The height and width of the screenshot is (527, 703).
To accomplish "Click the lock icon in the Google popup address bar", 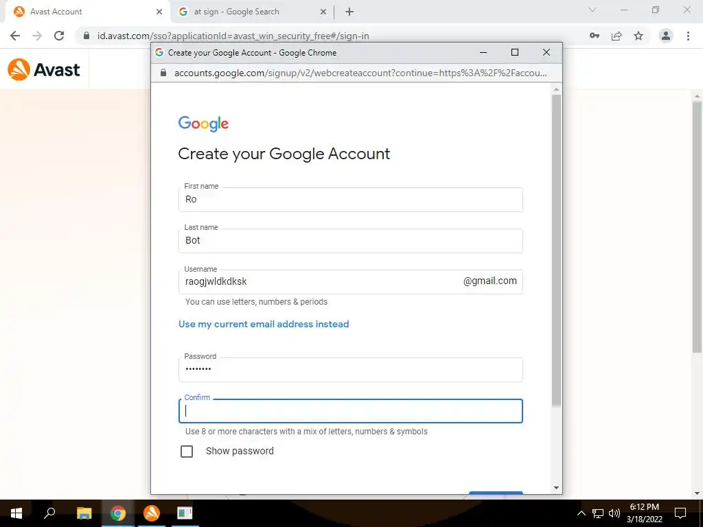I will 163,73.
